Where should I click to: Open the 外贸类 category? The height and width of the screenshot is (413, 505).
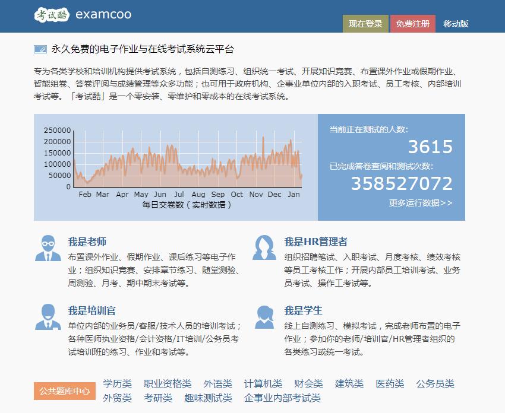pyautogui.click(x=118, y=398)
